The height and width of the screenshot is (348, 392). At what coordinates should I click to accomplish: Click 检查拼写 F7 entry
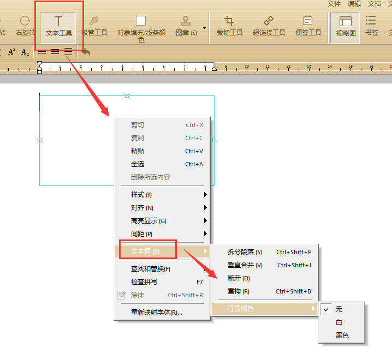(162, 282)
